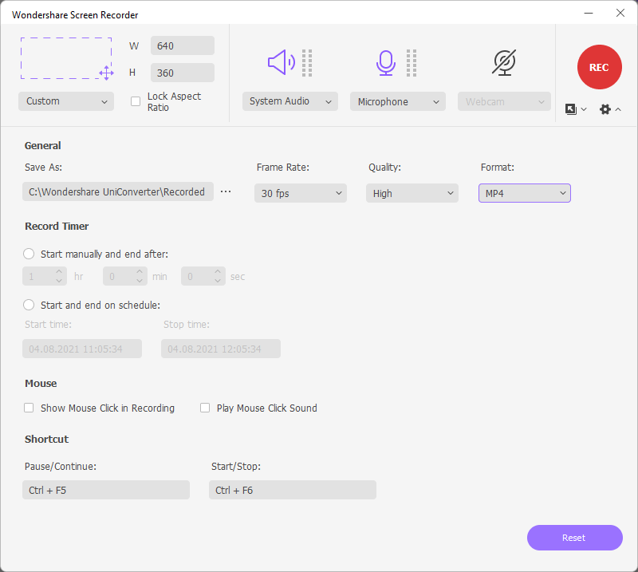Click the capture area move crosshair icon
The image size is (638, 572).
[106, 73]
